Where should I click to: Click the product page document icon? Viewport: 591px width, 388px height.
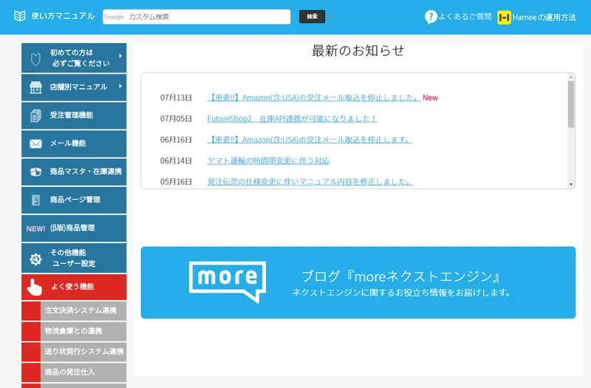(x=35, y=200)
